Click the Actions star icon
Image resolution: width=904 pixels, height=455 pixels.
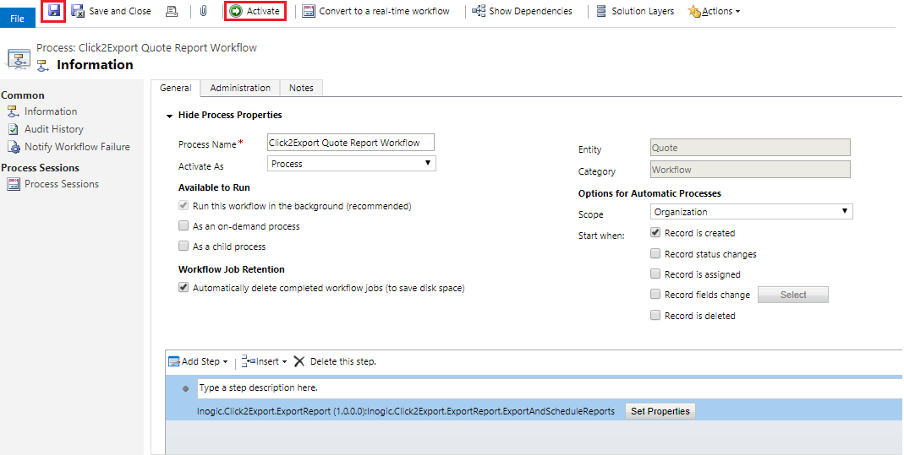(x=695, y=11)
